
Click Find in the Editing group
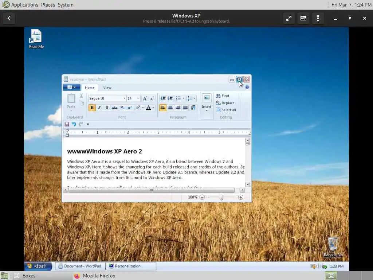click(x=223, y=96)
